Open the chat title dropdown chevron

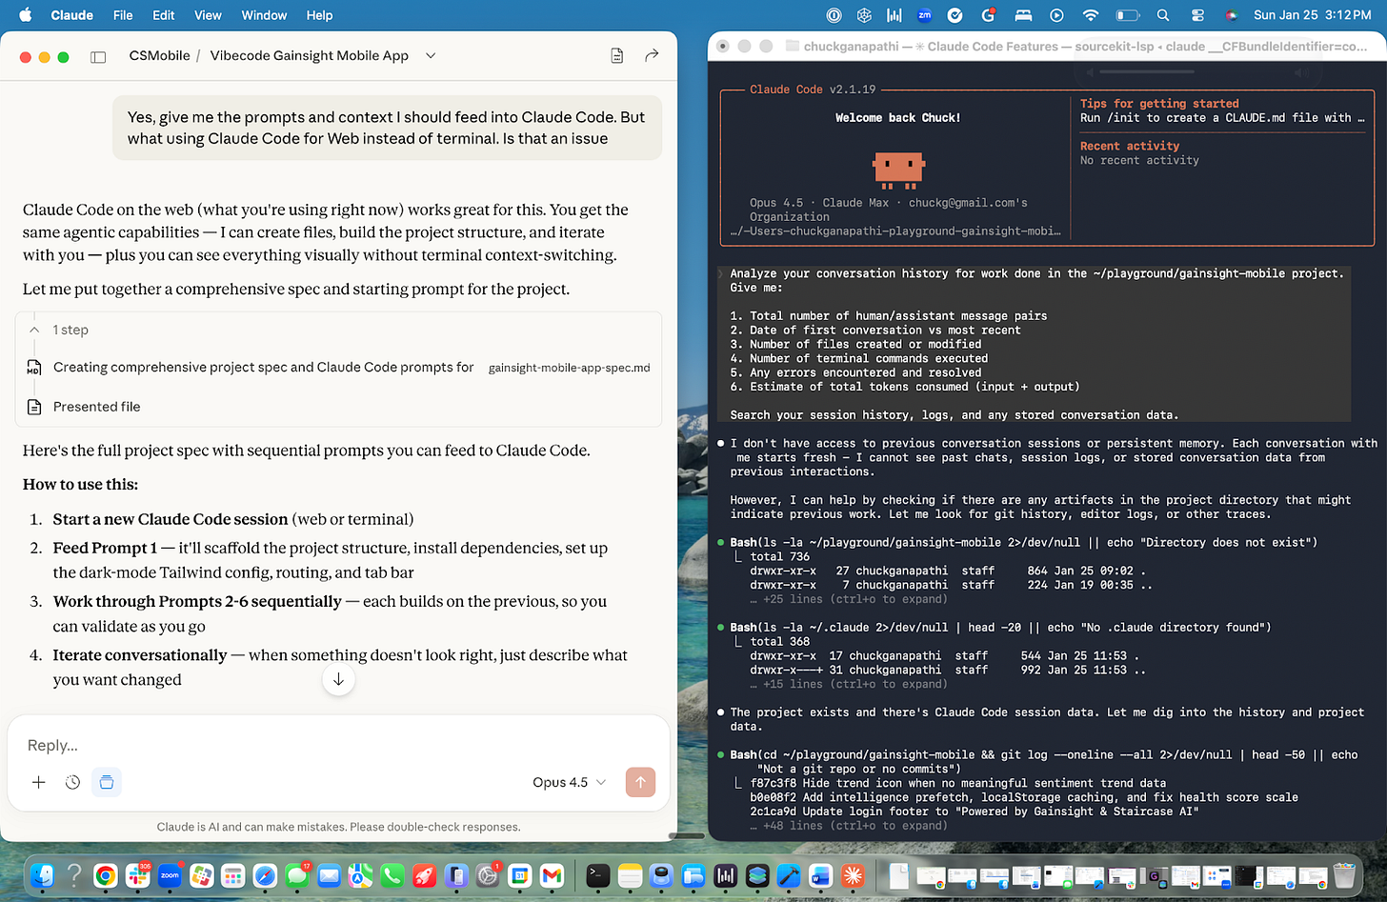point(431,56)
